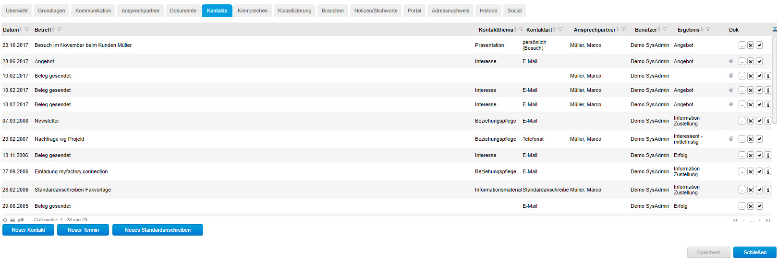Image resolution: width=778 pixels, height=260 pixels.
Task: Open the Datum column filter
Action: click(x=27, y=30)
